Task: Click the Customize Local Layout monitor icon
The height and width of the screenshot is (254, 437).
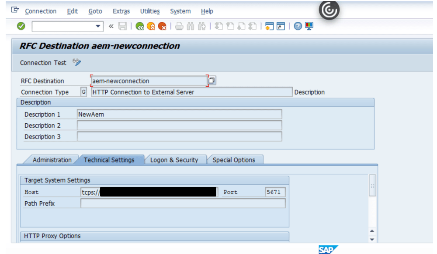Action: pyautogui.click(x=309, y=26)
